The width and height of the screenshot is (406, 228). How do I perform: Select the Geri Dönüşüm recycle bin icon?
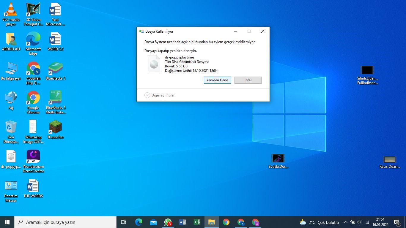click(x=11, y=132)
